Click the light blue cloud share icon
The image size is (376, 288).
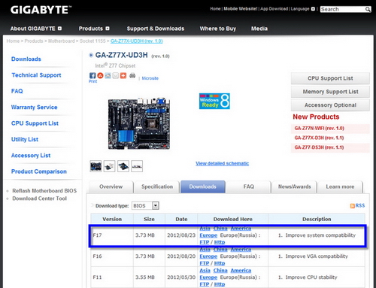[x=108, y=75]
